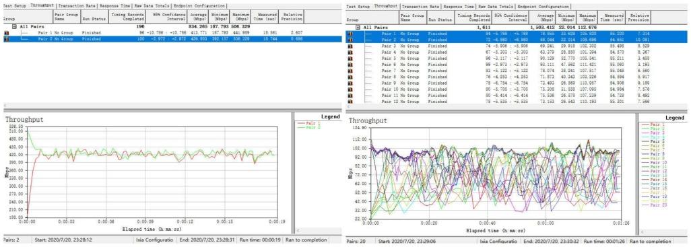Sort by Pair Group Name header, left window
Screen dimensions: 691x247
[x=66, y=17]
